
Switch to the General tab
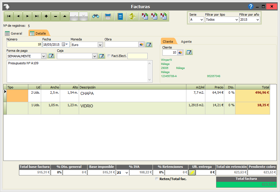click(14, 33)
